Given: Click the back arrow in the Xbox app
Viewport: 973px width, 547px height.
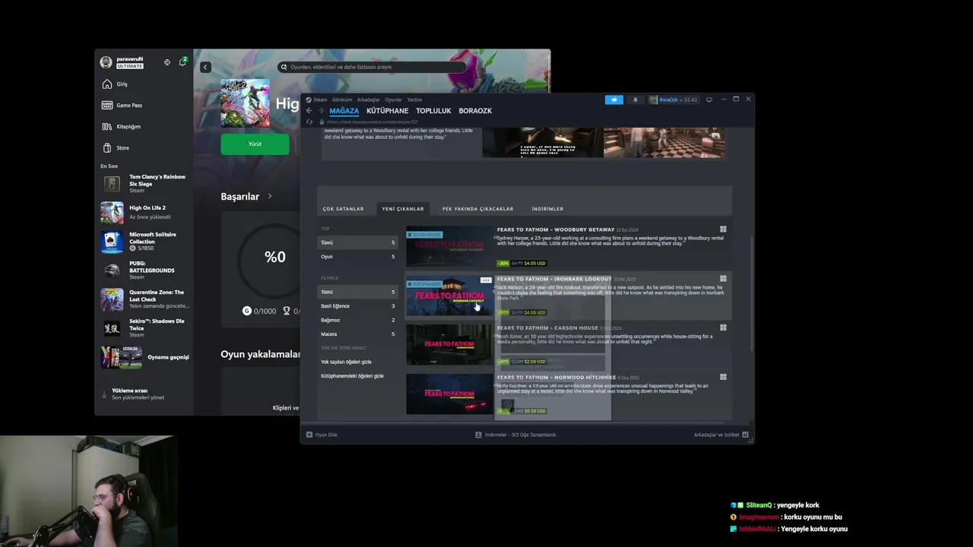Looking at the screenshot, I should [x=204, y=67].
